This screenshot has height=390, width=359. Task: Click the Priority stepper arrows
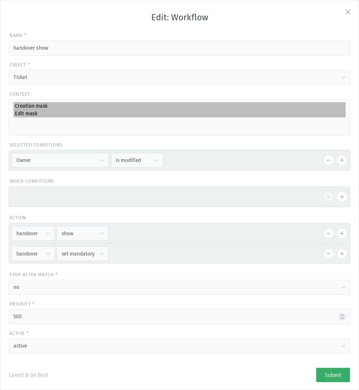[x=342, y=317]
